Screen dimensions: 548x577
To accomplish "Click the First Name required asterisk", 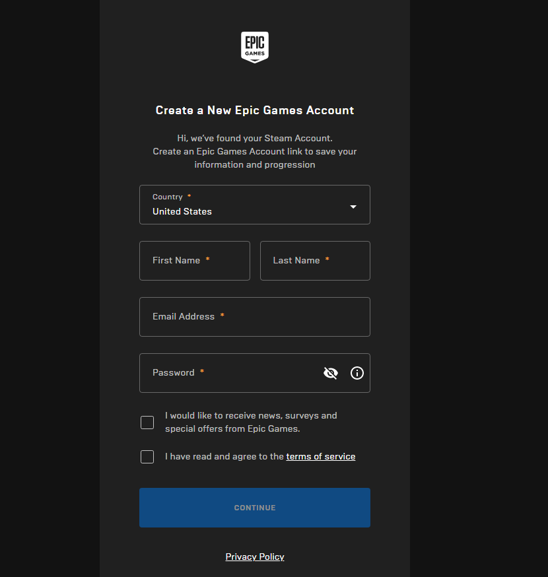I will coord(207,260).
